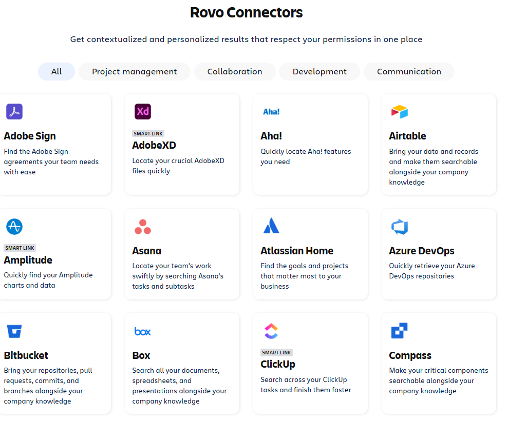
Task: Click the Smart Link badge on AdobeXD
Action: click(x=148, y=133)
